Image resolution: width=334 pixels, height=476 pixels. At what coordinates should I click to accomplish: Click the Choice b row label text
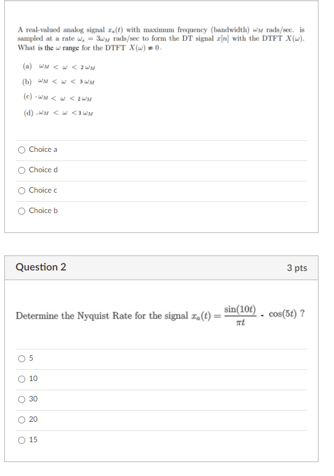tap(42, 210)
